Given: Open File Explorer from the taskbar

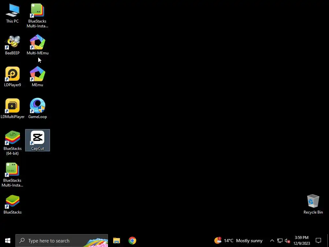Looking at the screenshot, I should pos(116,241).
